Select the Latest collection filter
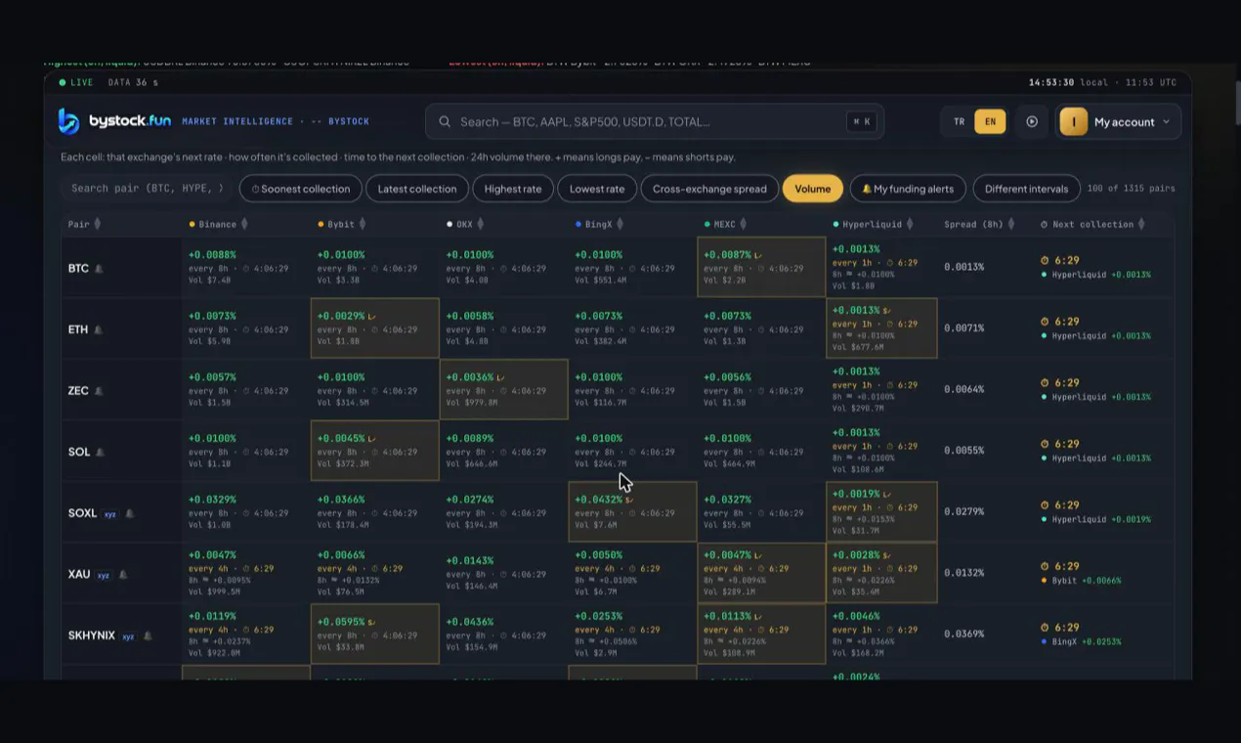This screenshot has height=743, width=1241. click(x=417, y=189)
